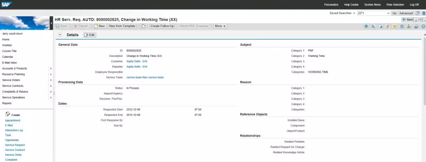Click the forward arrow icon
Screen dimensions: 426x162
(x=420, y=20)
